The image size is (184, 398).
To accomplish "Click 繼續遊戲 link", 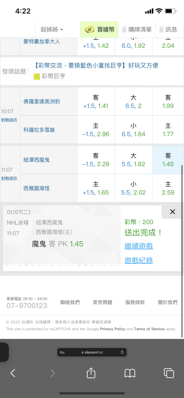I will click(x=139, y=246).
